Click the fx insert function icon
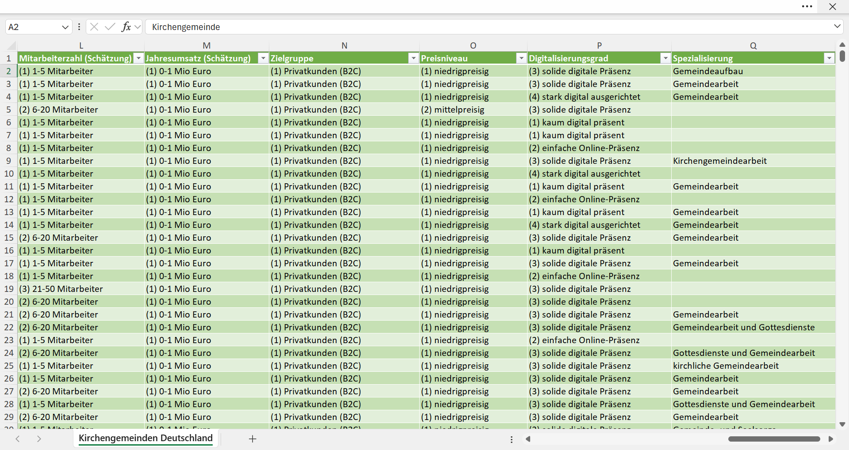This screenshot has width=849, height=450. (126, 27)
